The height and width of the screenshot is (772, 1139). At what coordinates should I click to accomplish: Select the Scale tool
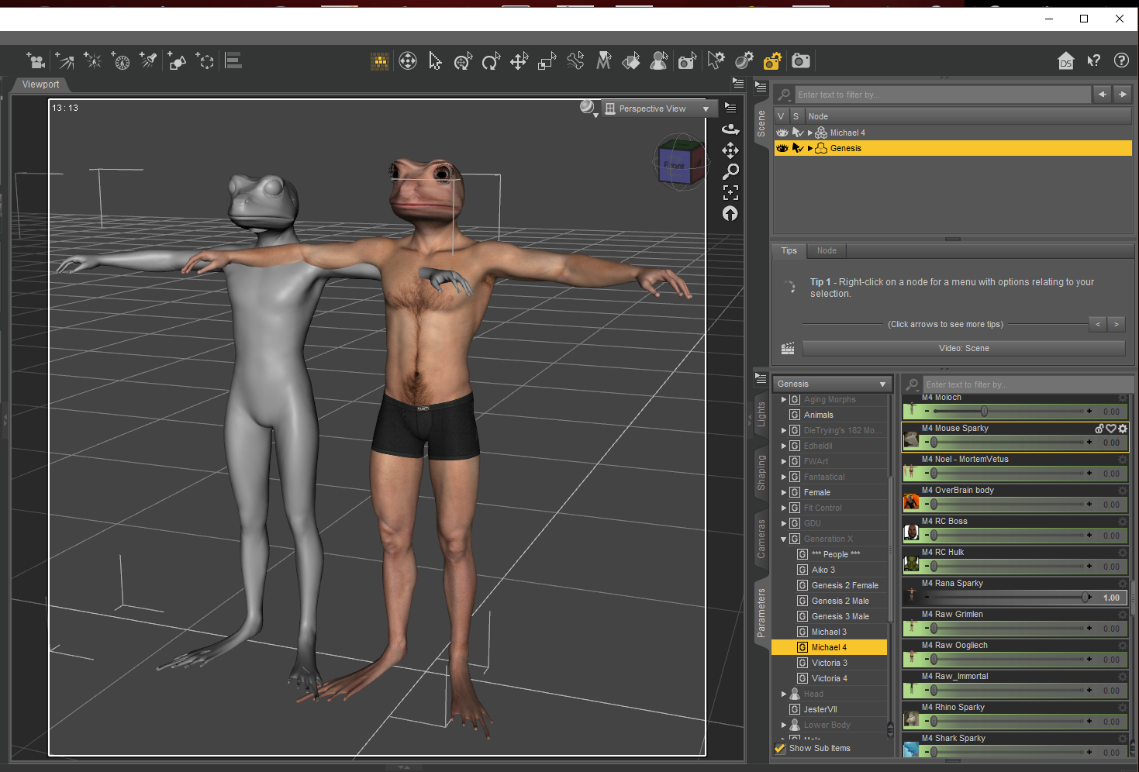(x=547, y=61)
